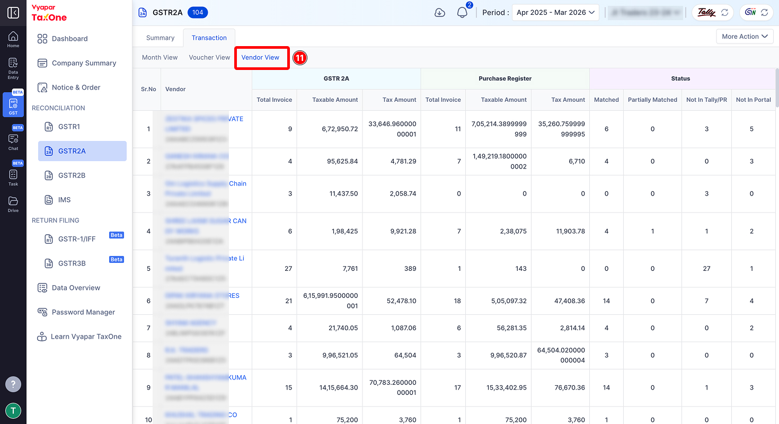The image size is (779, 424).
Task: Collapse the sidebar panel icon
Action: 13,13
